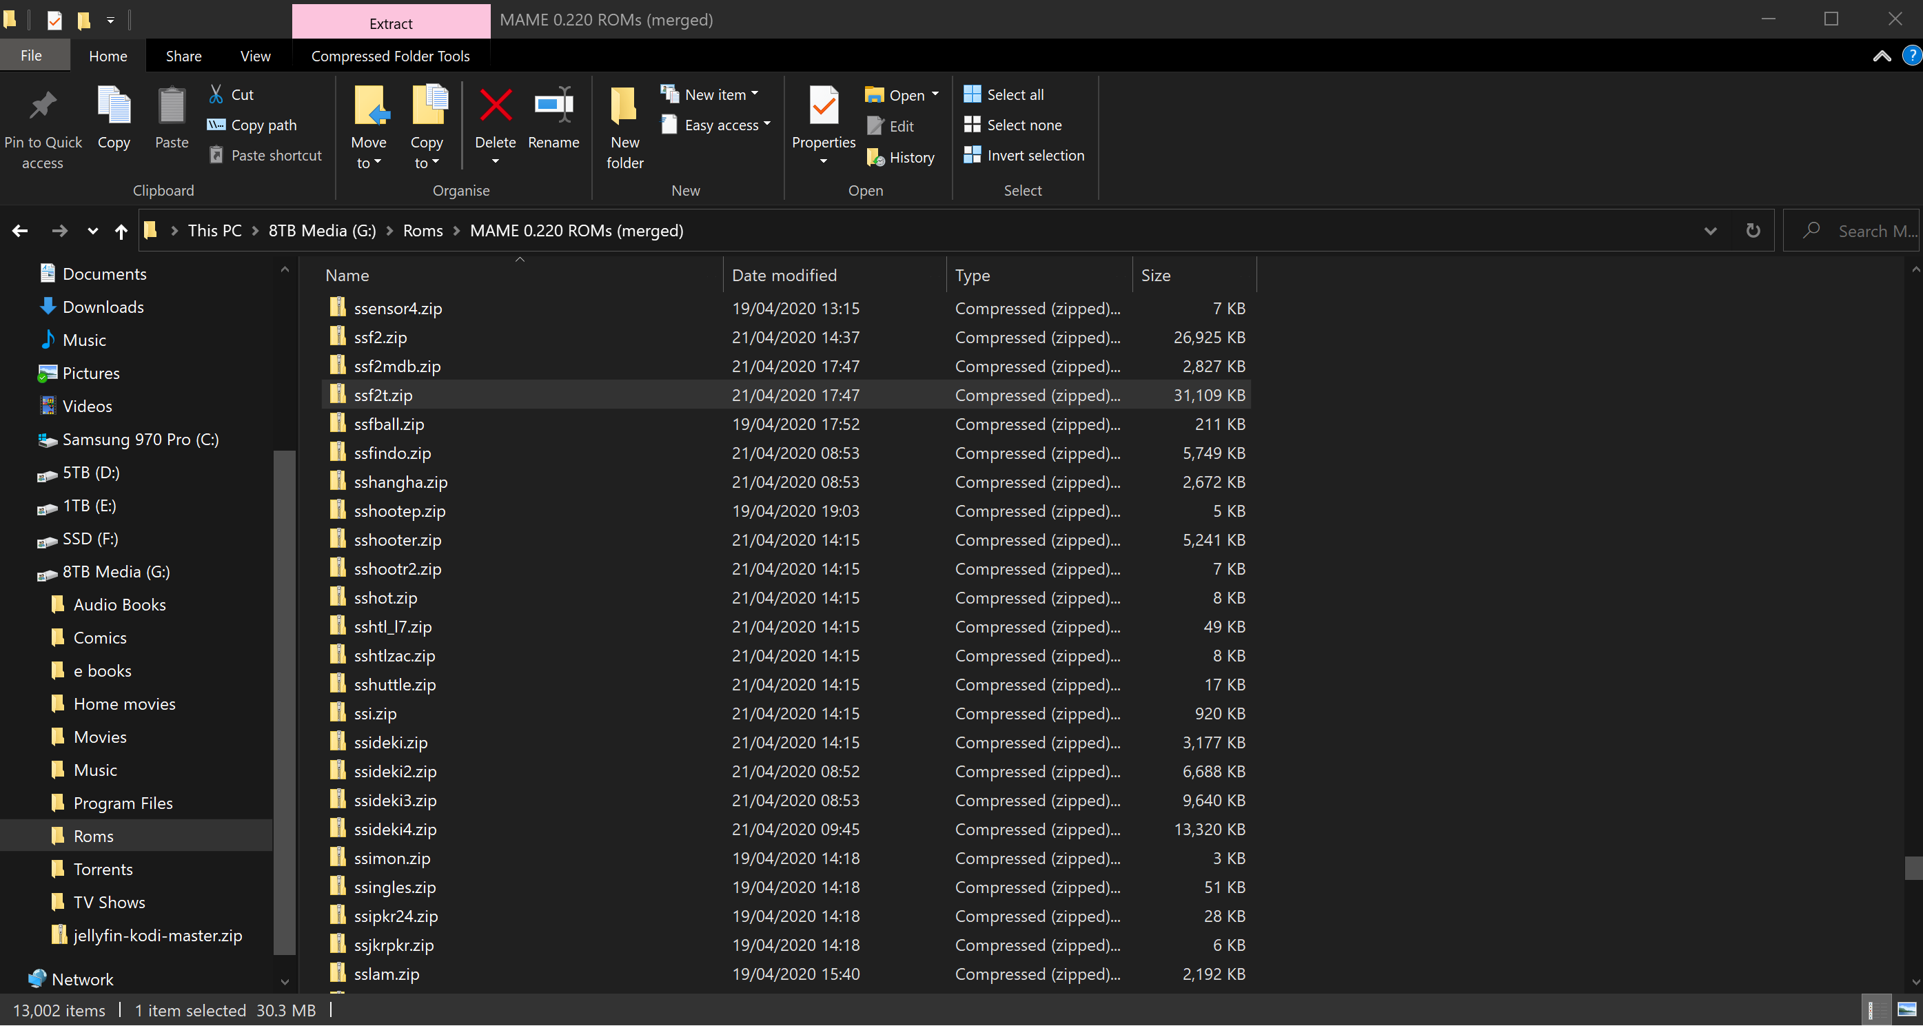The image size is (1923, 1026).
Task: Click the Cut scissors icon
Action: (216, 94)
